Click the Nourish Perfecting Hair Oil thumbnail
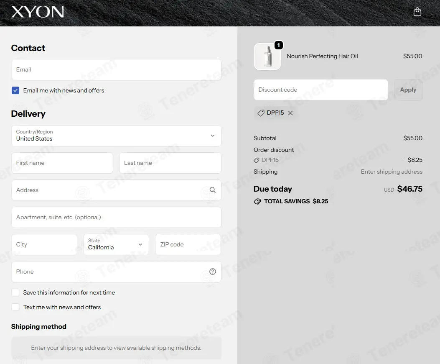The width and height of the screenshot is (440, 364). tap(267, 56)
